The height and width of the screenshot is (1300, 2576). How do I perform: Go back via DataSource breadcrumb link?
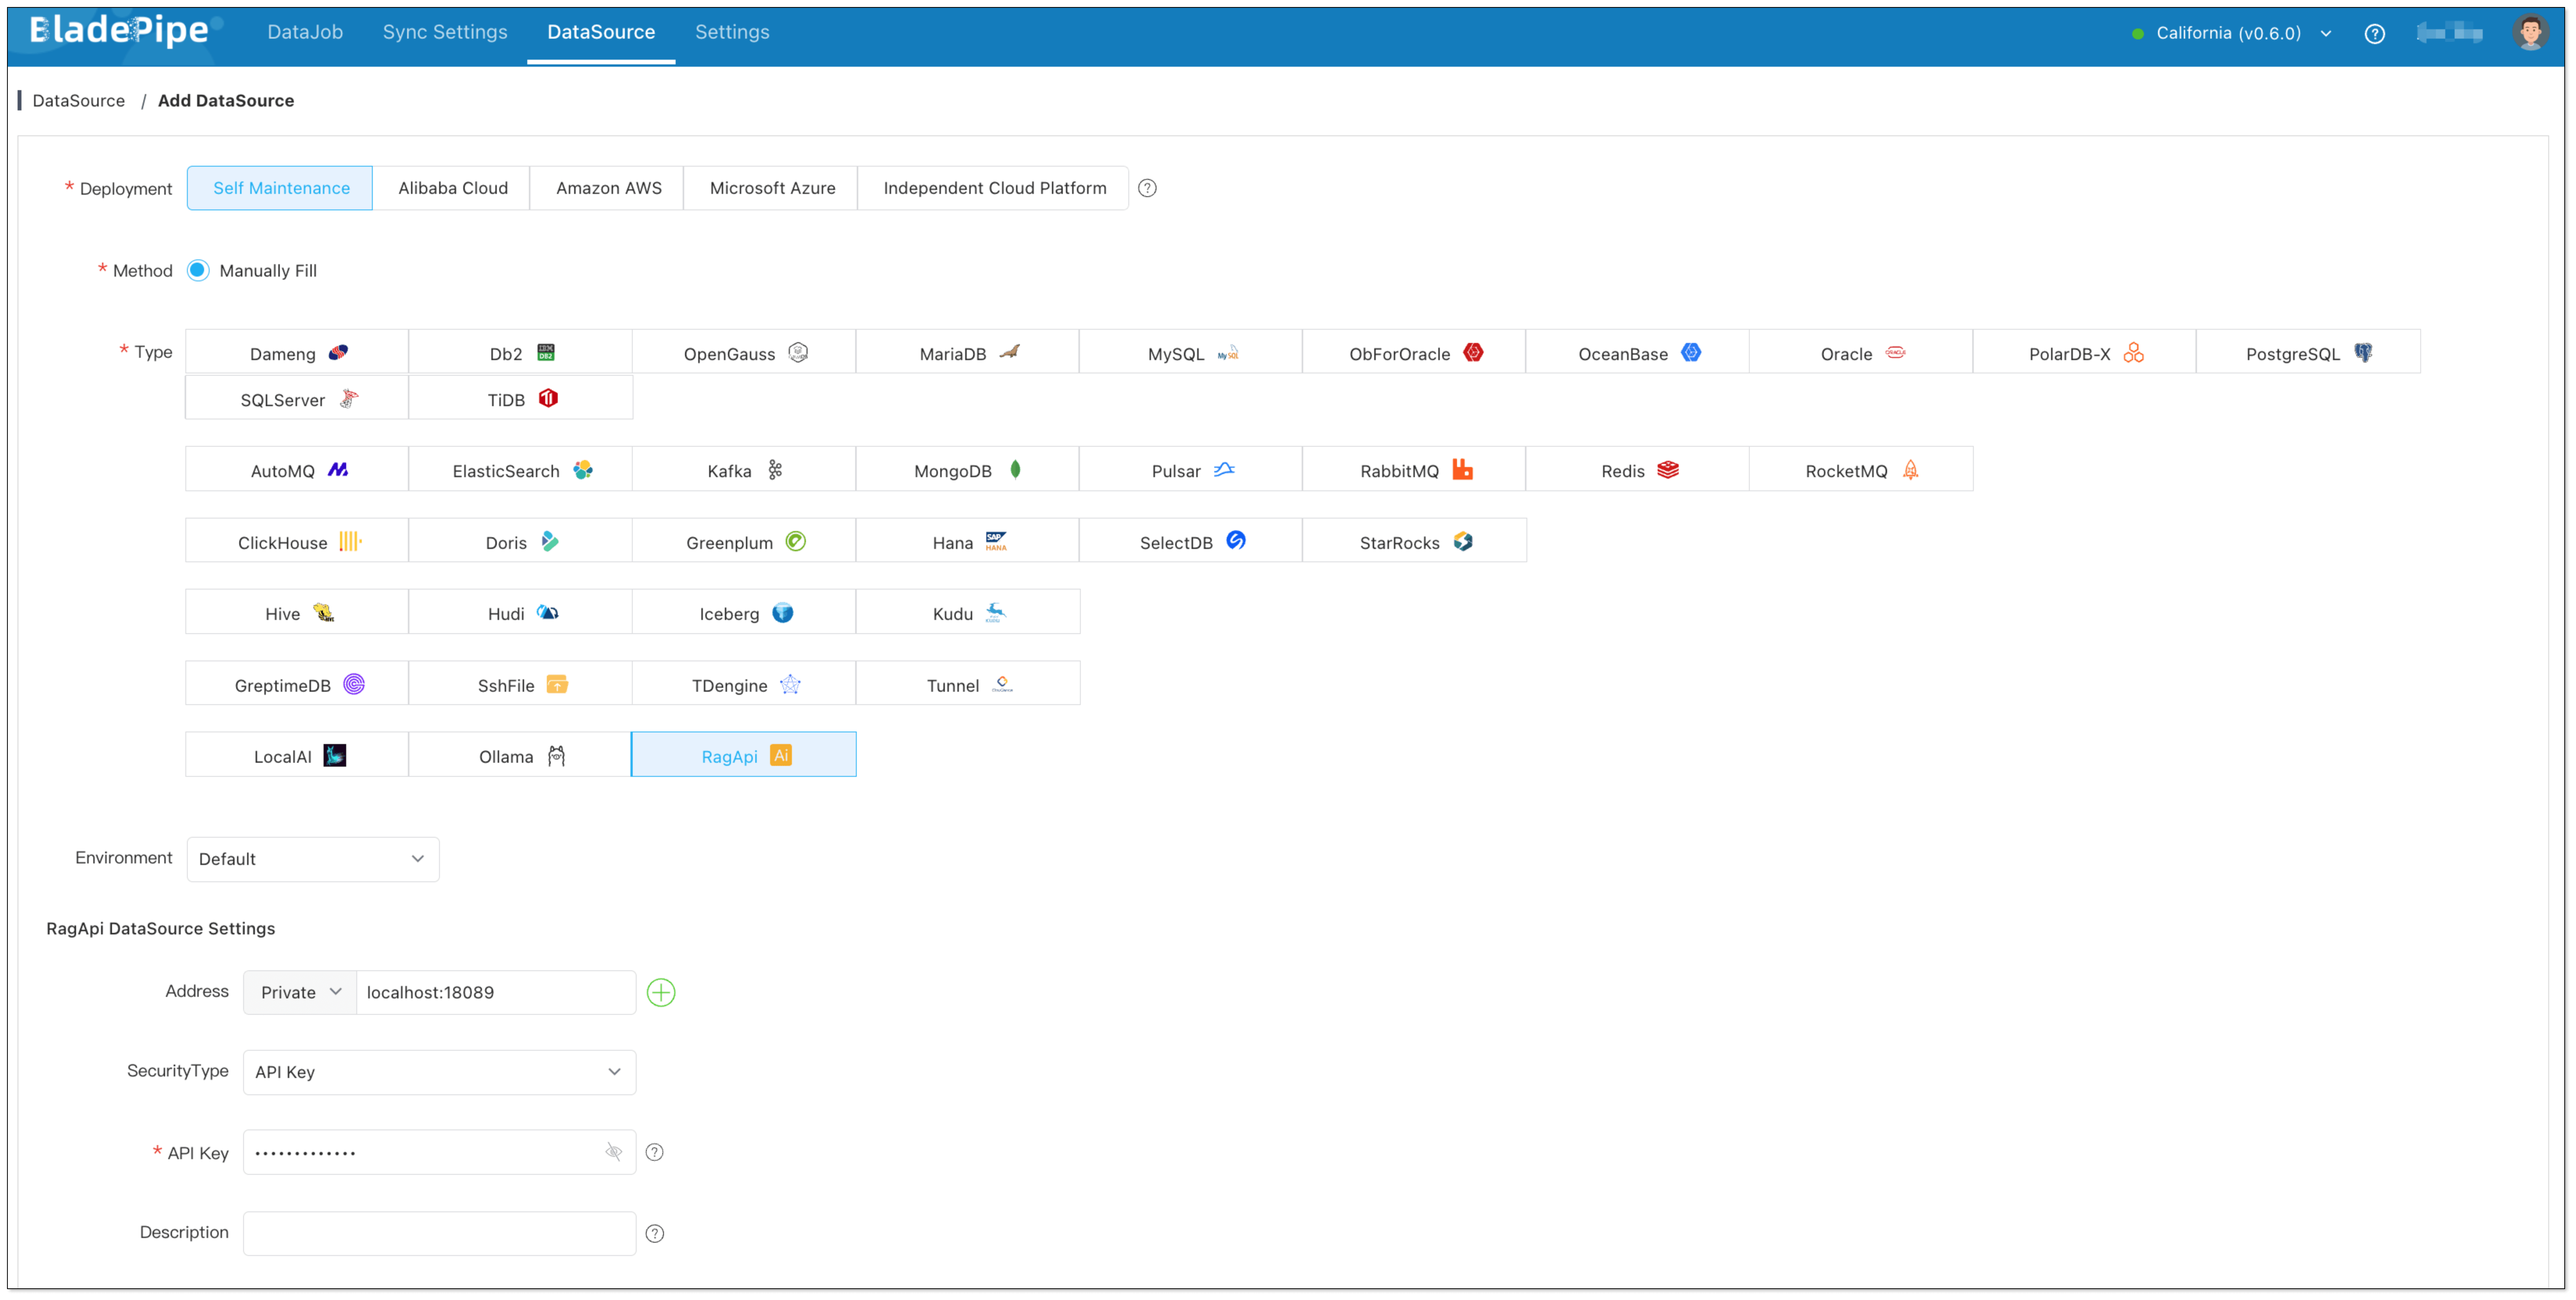78,100
